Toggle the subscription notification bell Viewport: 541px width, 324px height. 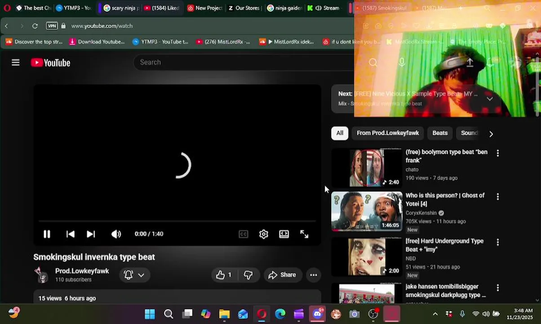coord(129,275)
